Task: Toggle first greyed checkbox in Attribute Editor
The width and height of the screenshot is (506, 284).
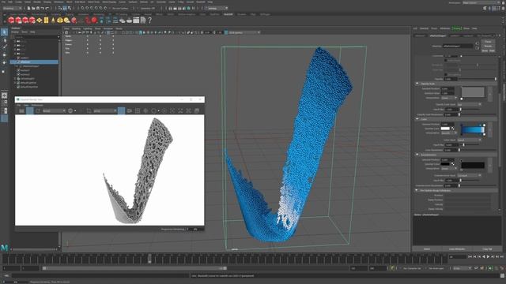Action: point(446,60)
